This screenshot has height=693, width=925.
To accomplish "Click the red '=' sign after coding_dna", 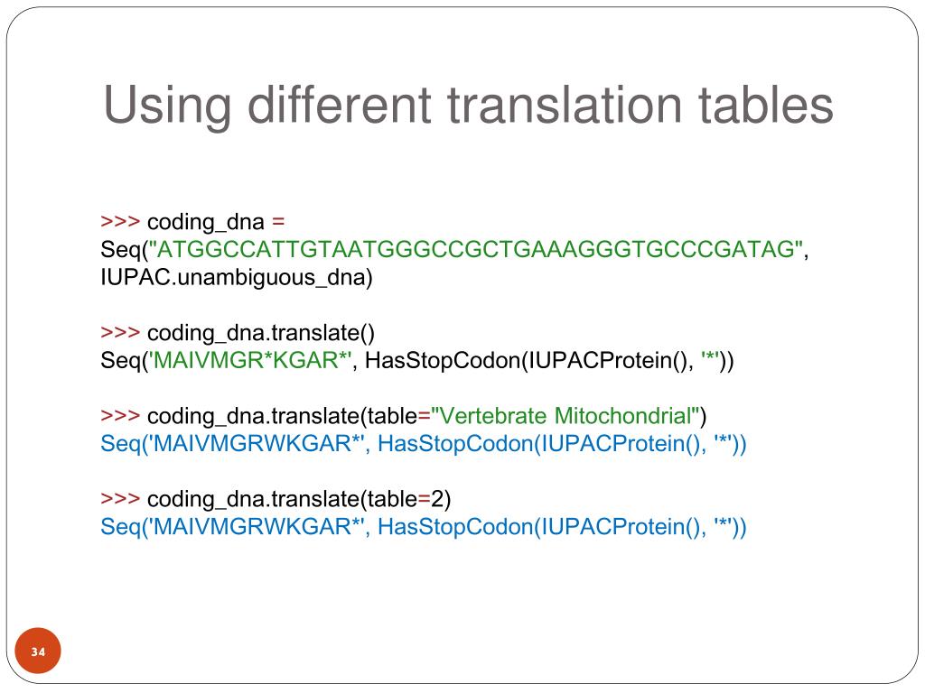I will coord(278,222).
